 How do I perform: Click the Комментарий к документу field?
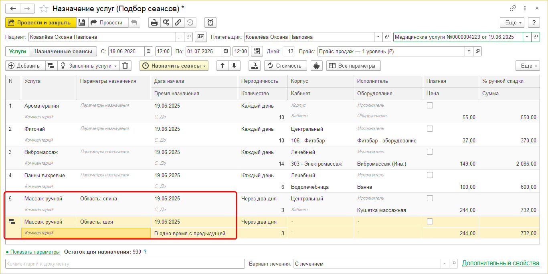coord(125,264)
